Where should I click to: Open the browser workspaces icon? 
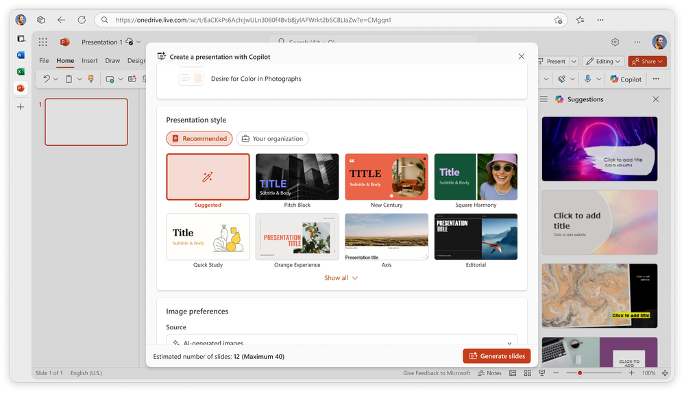(x=41, y=20)
